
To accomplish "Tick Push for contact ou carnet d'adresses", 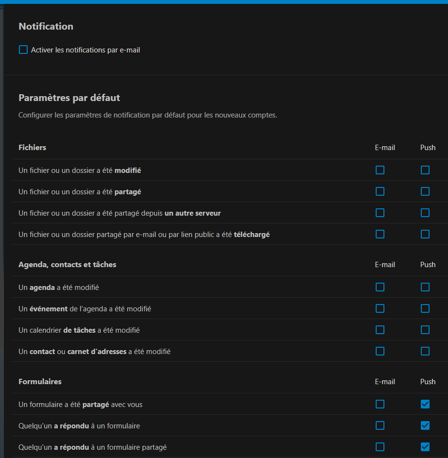I will (x=425, y=351).
